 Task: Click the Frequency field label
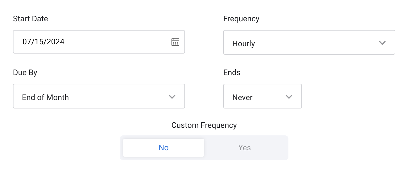(241, 19)
